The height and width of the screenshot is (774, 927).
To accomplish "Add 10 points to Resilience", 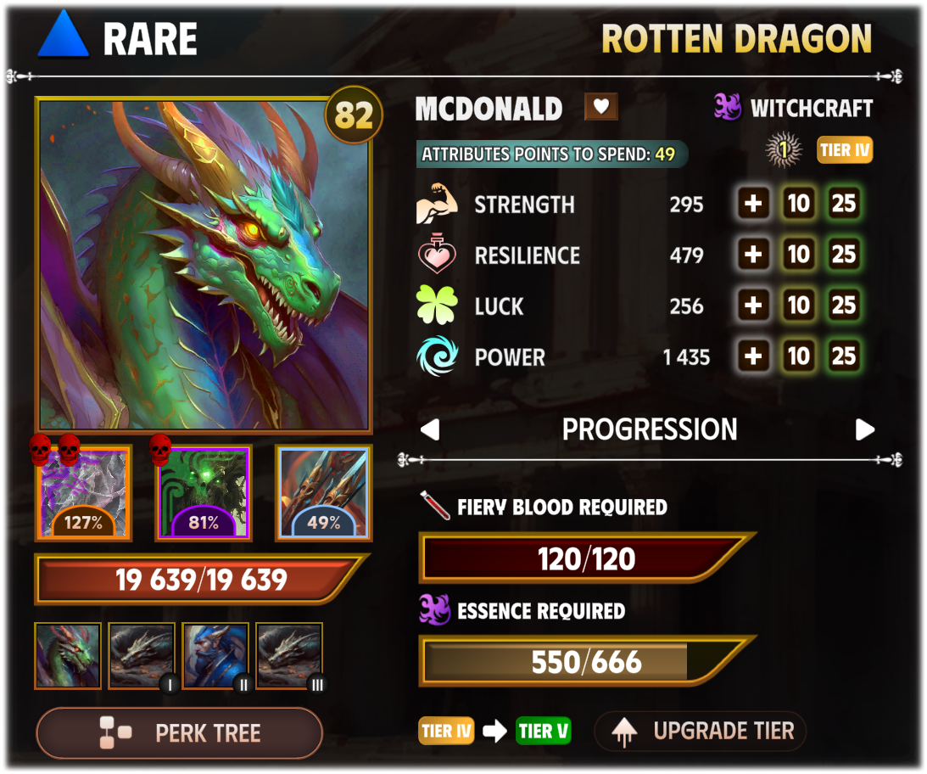I will (798, 255).
